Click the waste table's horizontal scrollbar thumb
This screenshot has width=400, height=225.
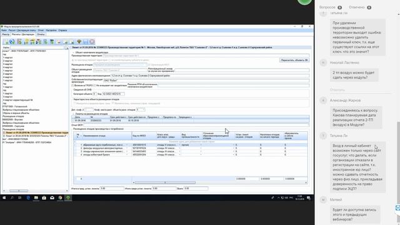(x=165, y=182)
